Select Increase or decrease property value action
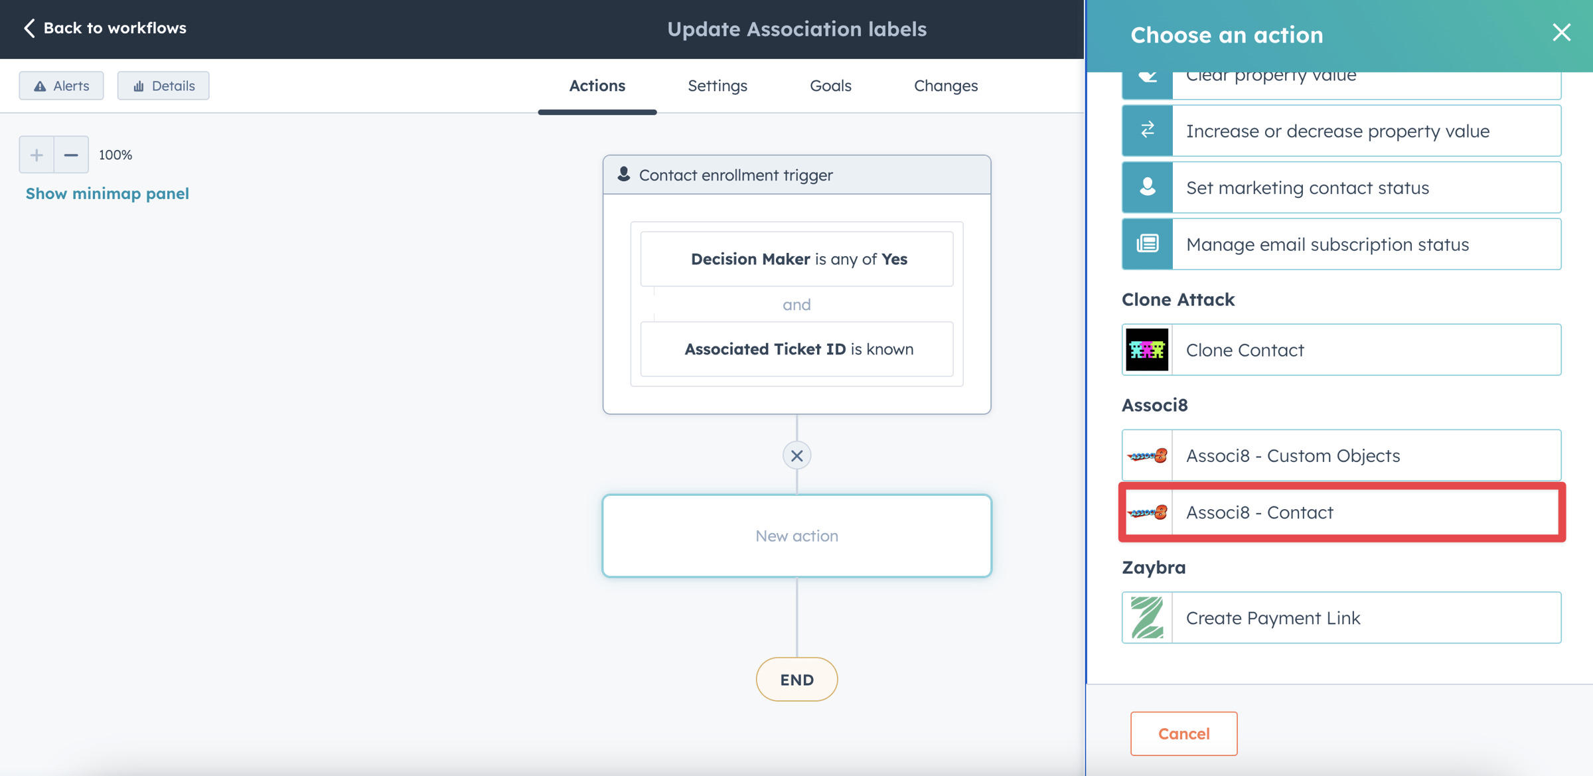This screenshot has height=776, width=1593. tap(1341, 131)
